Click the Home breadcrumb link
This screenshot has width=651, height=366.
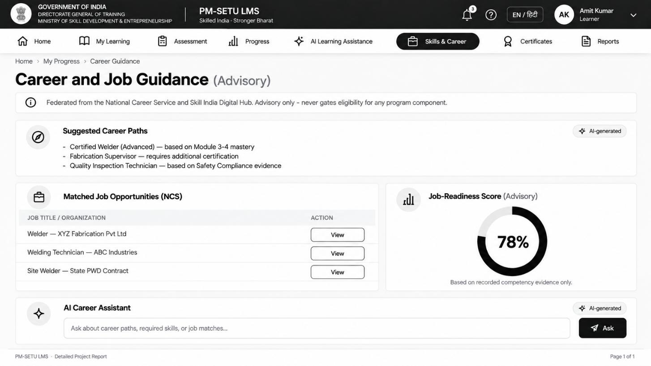[24, 61]
